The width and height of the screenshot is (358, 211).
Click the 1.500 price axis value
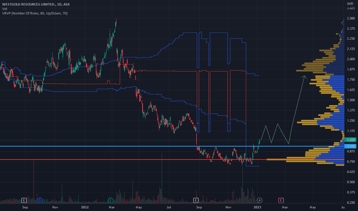point(351,100)
